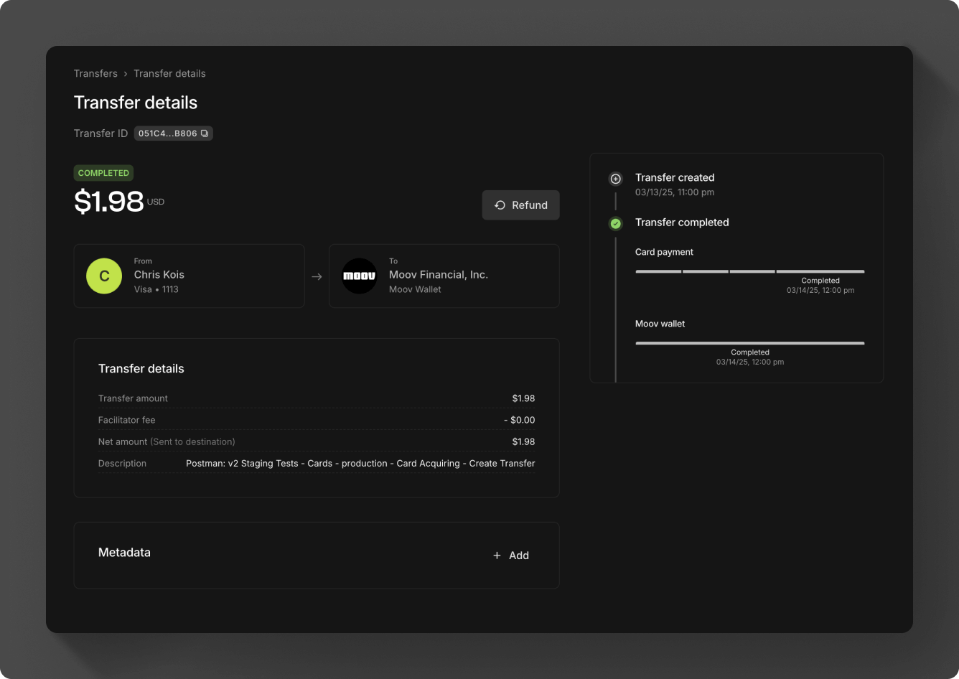Click the Moov Wallet text under recipient
959x679 pixels.
415,289
